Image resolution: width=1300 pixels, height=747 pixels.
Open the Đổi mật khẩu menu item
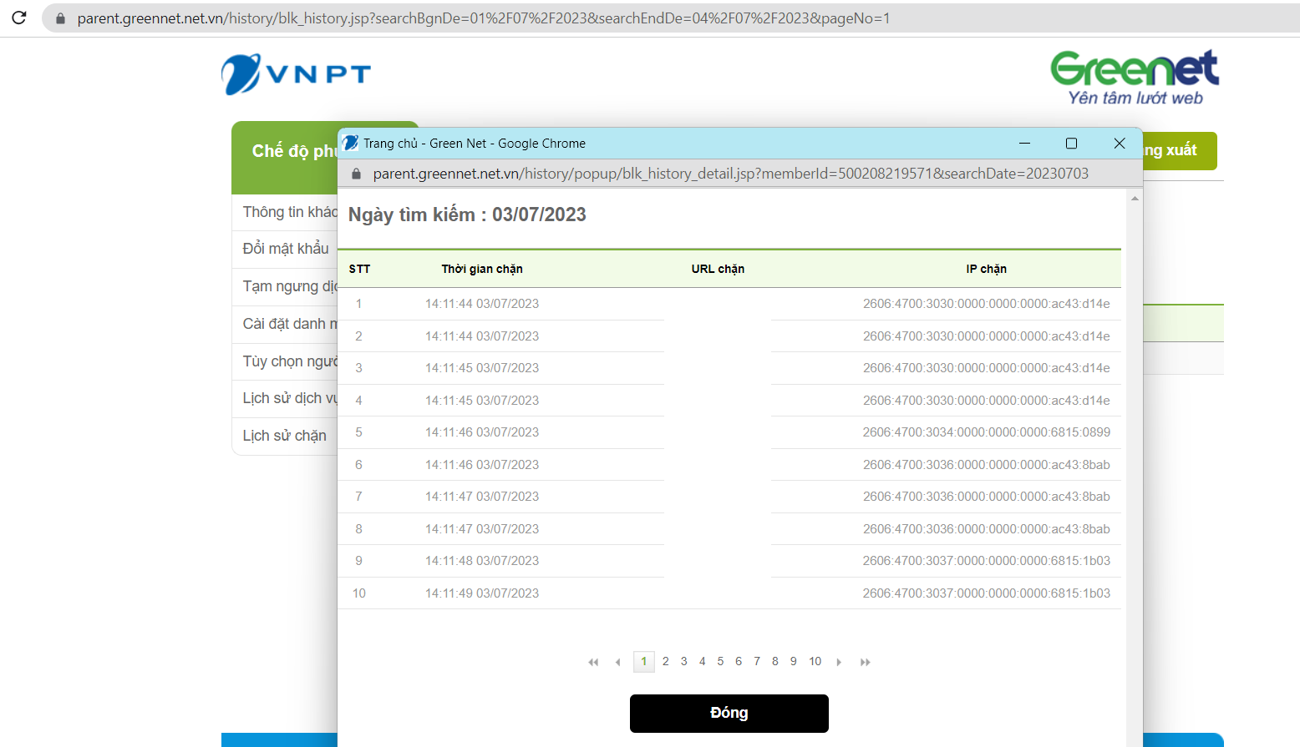[x=285, y=249]
